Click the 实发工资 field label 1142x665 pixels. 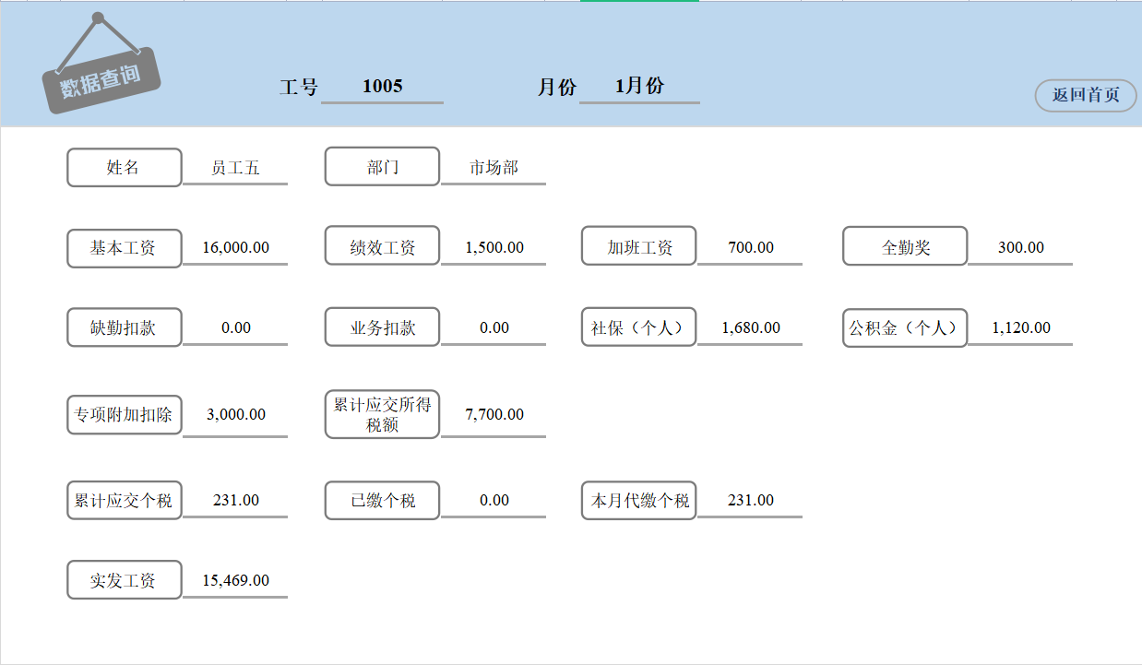[x=124, y=580]
